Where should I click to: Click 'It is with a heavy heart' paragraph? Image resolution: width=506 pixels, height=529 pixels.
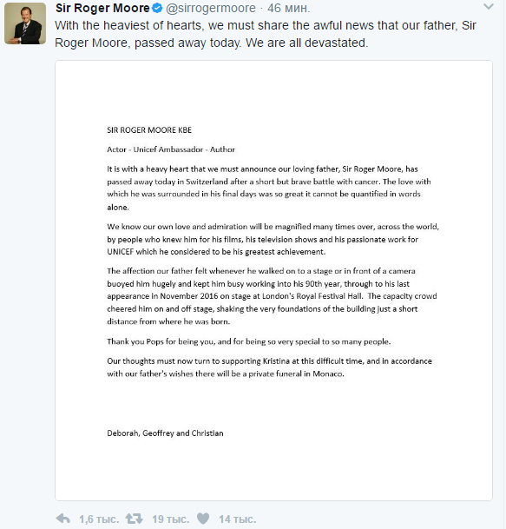pyautogui.click(x=269, y=188)
